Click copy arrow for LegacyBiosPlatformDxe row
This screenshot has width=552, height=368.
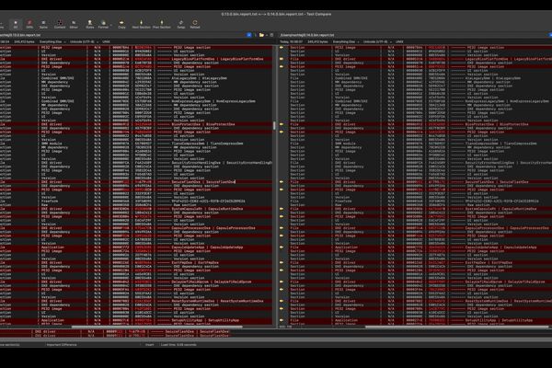coord(282,59)
